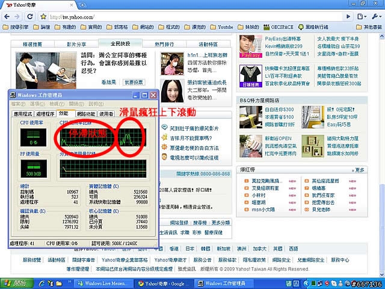Switch to the 使用者 tab in Task Manager
The height and width of the screenshot is (289, 385).
106,114
